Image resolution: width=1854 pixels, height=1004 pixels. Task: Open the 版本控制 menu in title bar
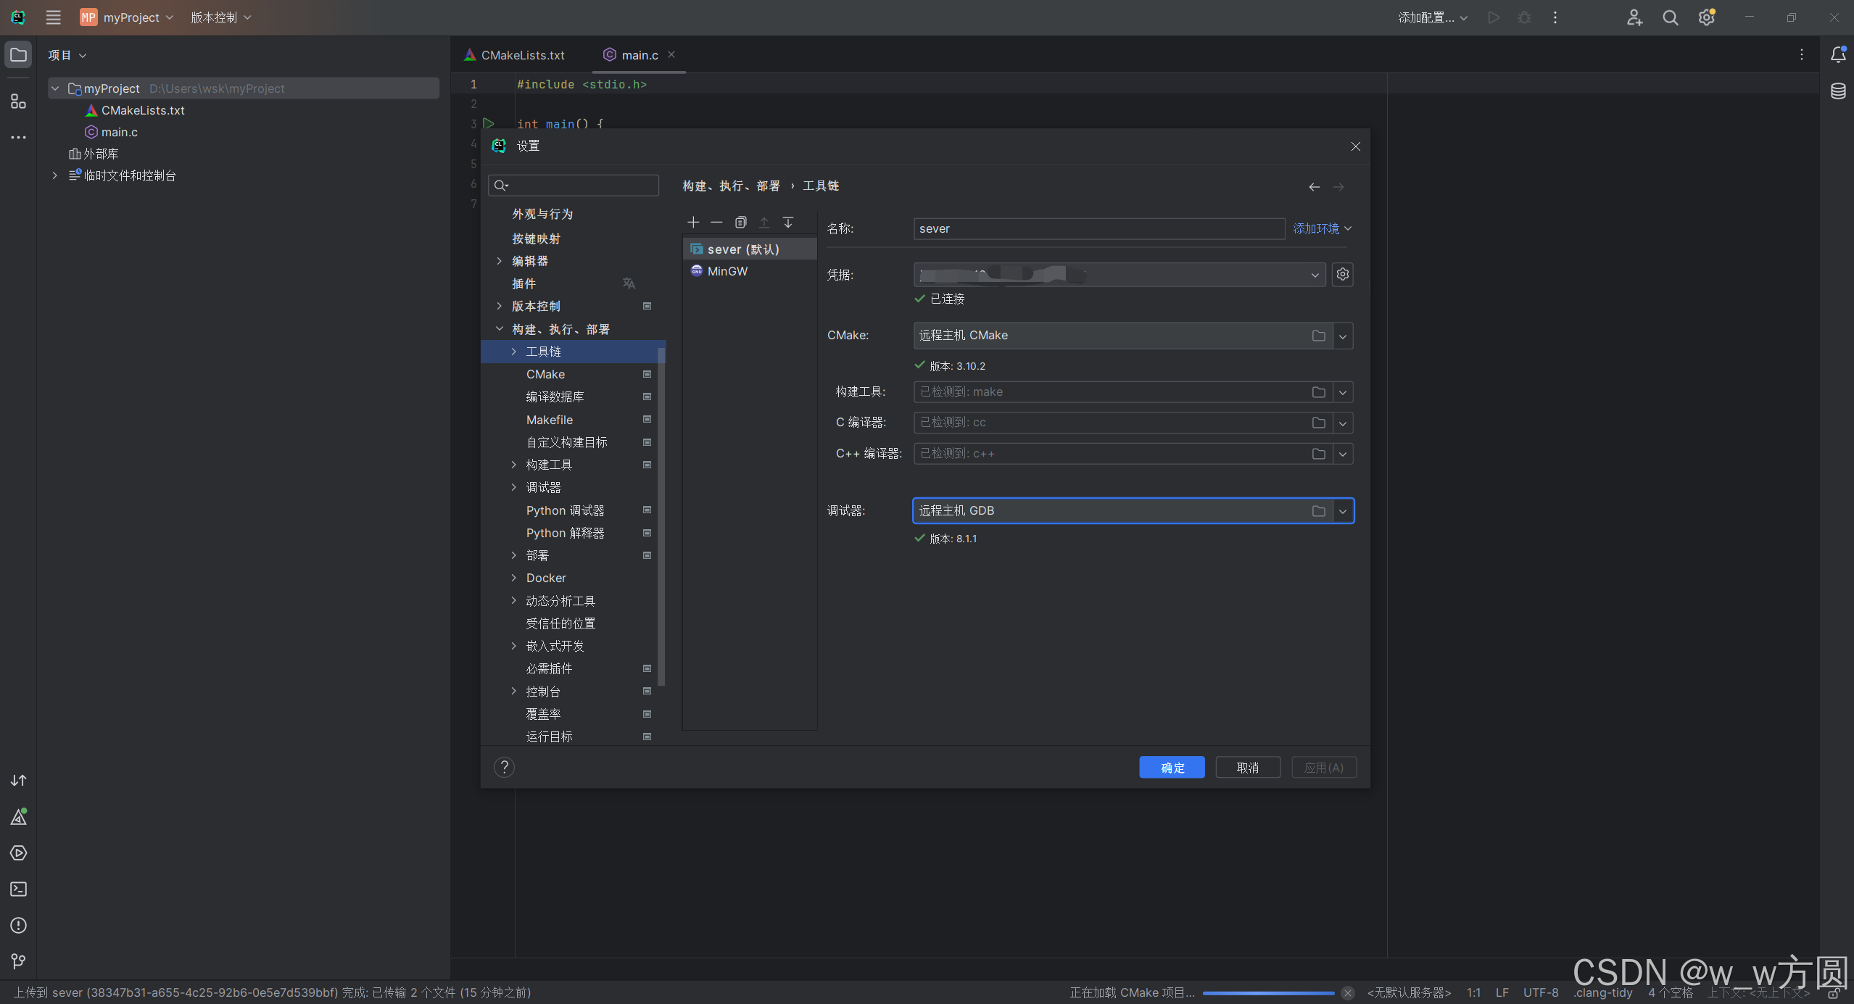coord(220,17)
